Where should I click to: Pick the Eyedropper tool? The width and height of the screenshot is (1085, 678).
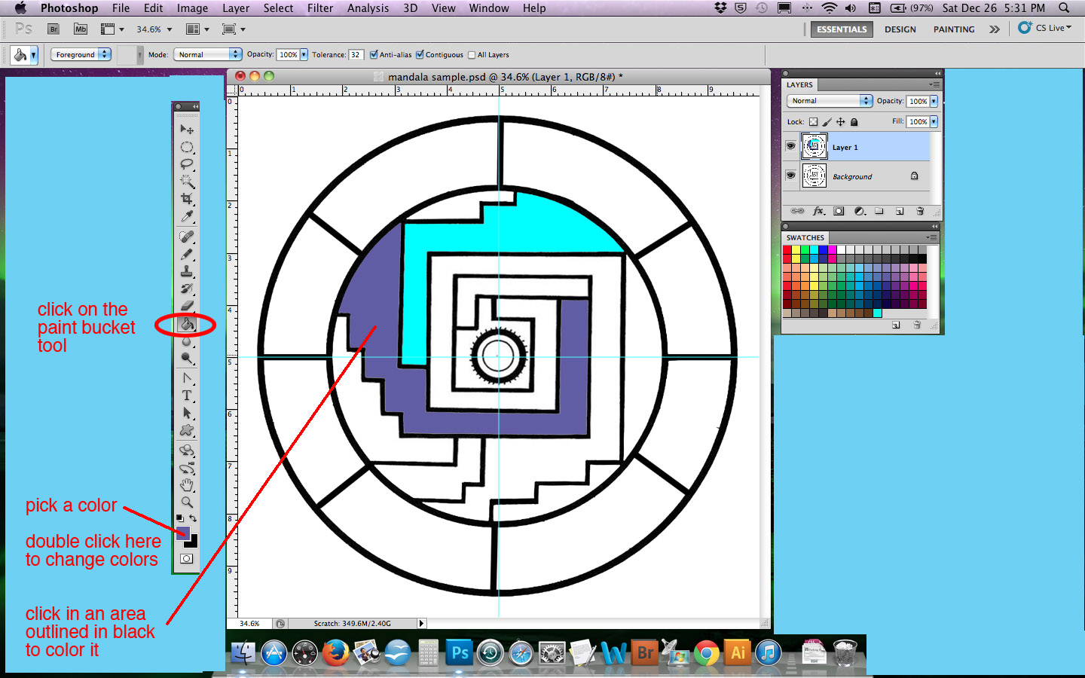186,216
